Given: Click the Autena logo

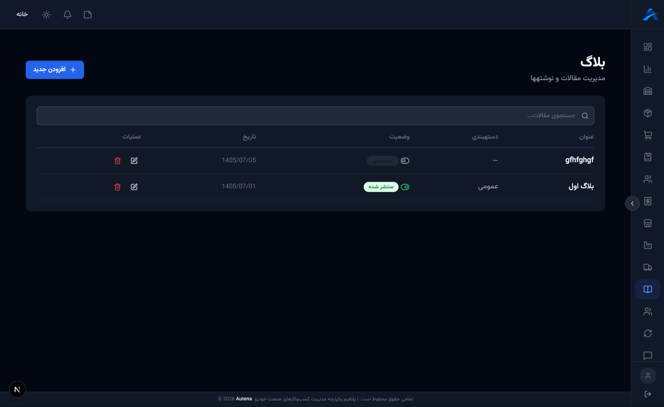Looking at the screenshot, I should (x=650, y=15).
